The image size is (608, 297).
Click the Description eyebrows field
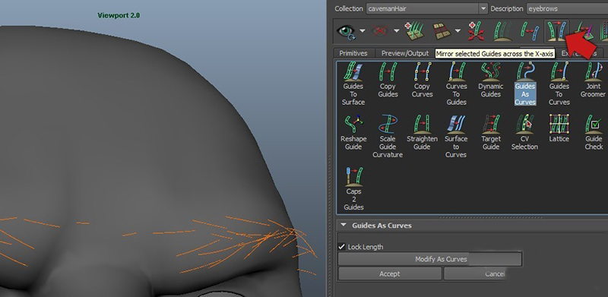tap(567, 8)
